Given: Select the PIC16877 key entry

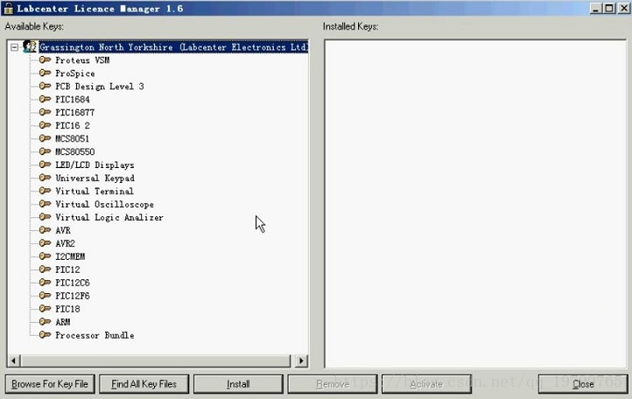Looking at the screenshot, I should point(75,113).
